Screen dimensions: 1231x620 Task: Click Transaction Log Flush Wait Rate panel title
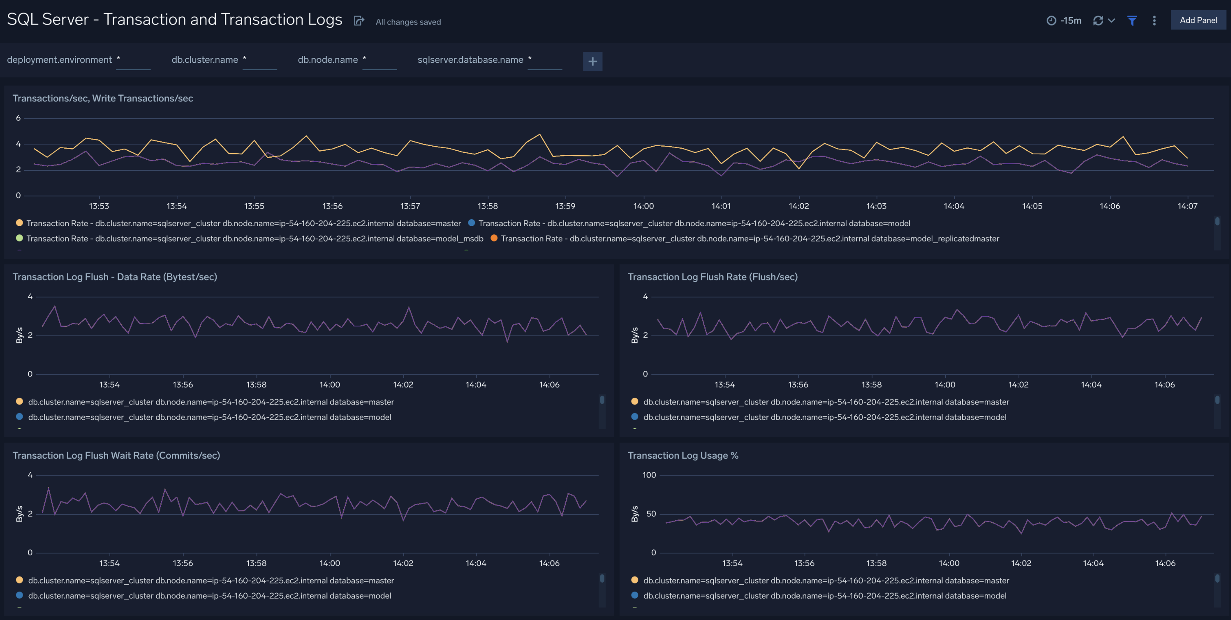pos(116,455)
